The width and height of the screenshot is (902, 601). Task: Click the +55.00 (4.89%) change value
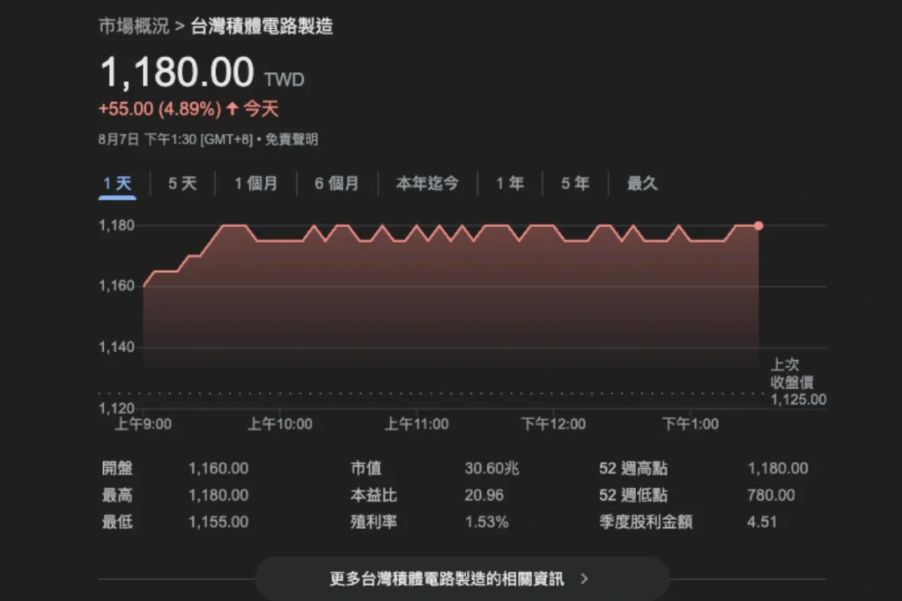(160, 108)
